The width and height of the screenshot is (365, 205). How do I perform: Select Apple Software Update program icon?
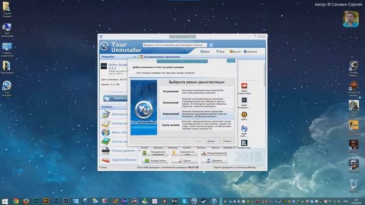(x=244, y=131)
